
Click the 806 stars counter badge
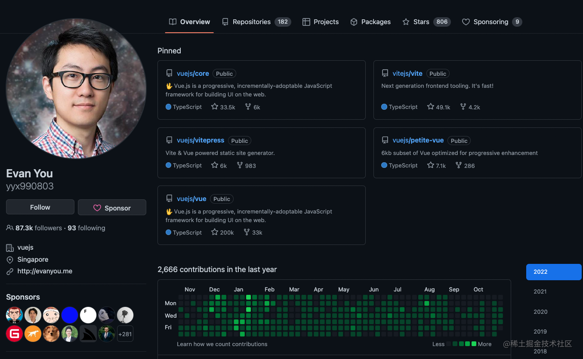tap(442, 22)
